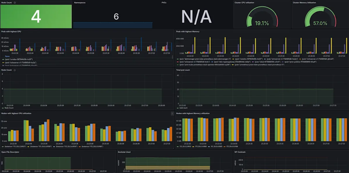Click the Pods with highest CPU legend scrollbar
Viewport: 349px width, 173px height.
pos(172,57)
